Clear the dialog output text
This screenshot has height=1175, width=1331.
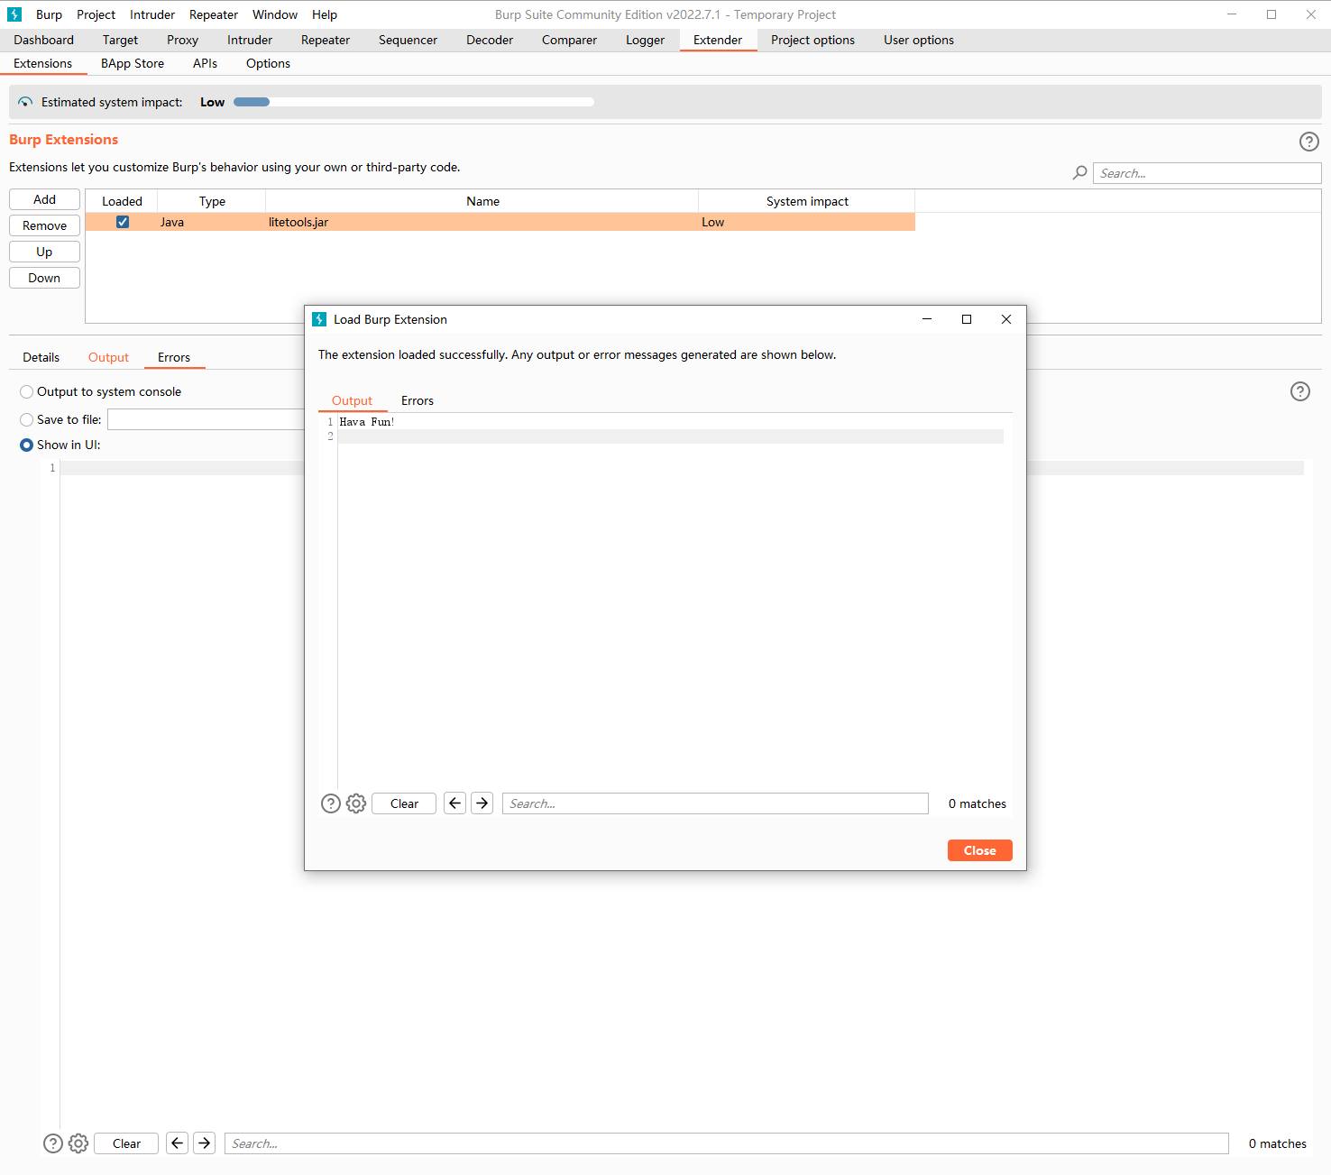click(x=404, y=803)
